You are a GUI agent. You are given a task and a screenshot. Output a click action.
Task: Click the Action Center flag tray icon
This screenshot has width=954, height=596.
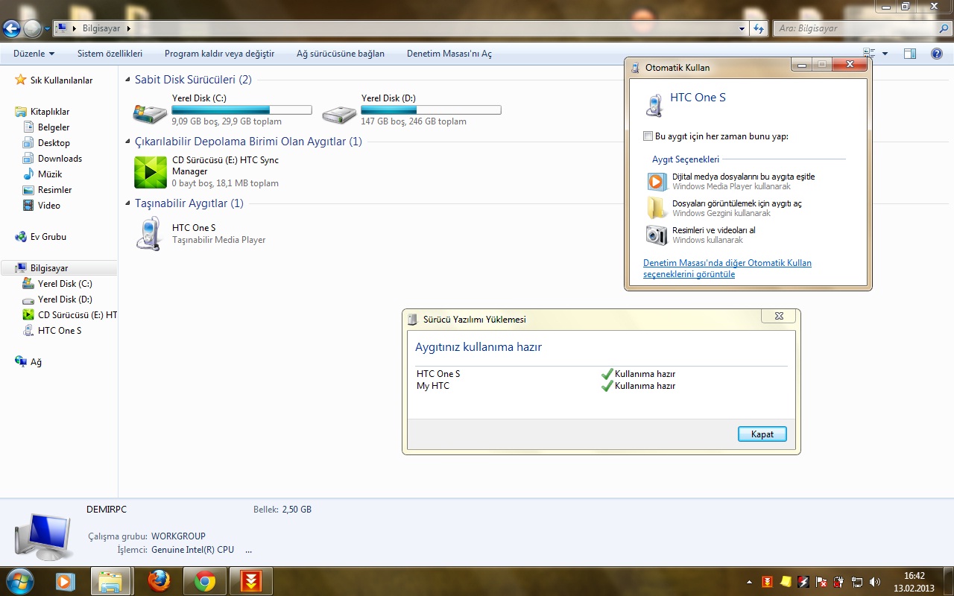pyautogui.click(x=821, y=581)
